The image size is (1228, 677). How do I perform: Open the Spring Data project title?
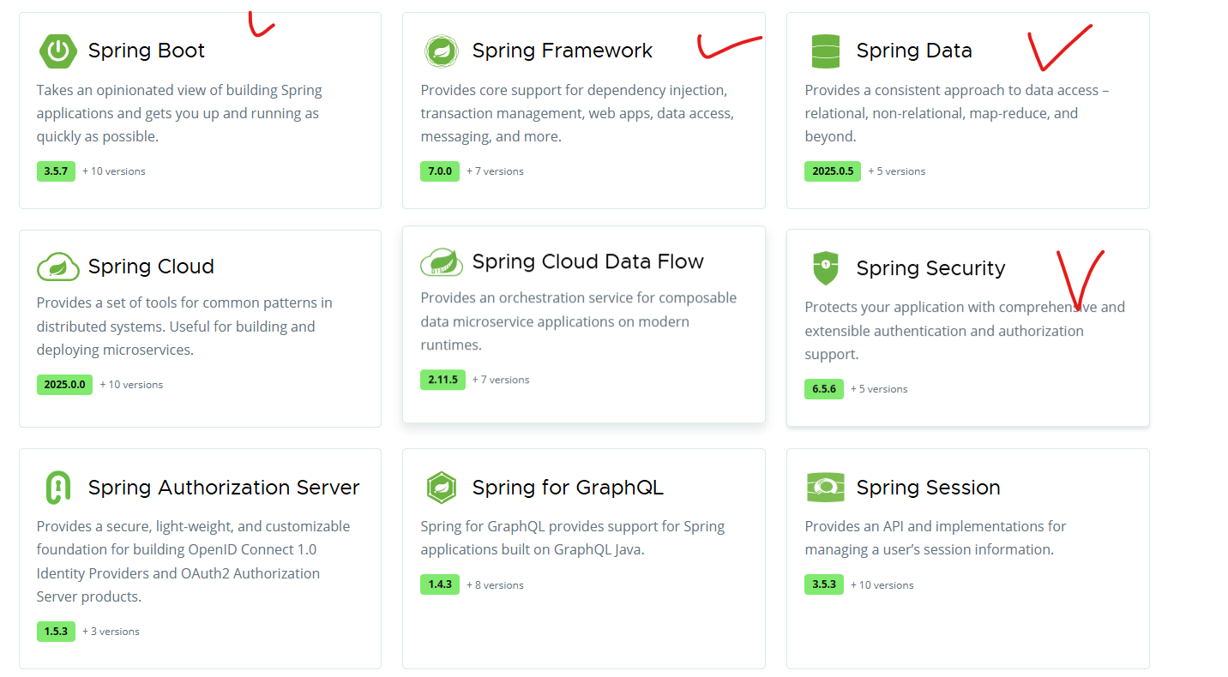pyautogui.click(x=914, y=51)
